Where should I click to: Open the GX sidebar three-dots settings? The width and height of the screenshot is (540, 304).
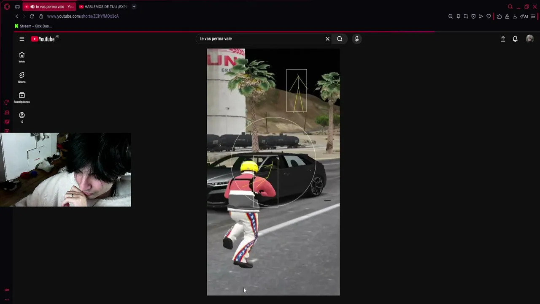[7, 299]
